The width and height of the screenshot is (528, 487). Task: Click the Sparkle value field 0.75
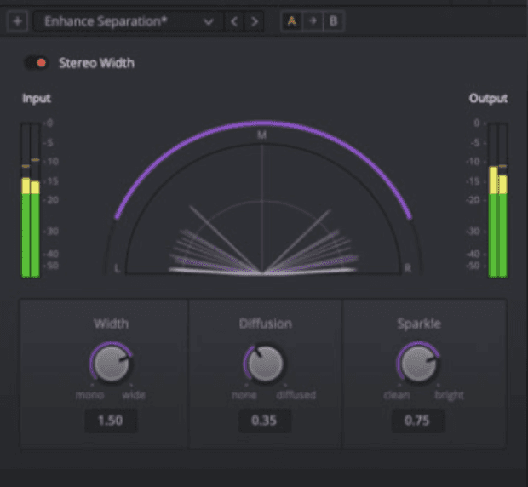click(x=417, y=421)
